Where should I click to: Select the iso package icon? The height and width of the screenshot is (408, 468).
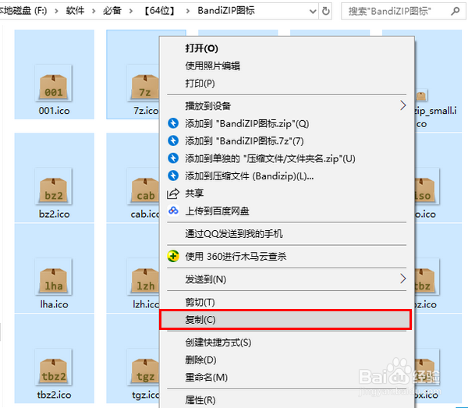tap(427, 186)
